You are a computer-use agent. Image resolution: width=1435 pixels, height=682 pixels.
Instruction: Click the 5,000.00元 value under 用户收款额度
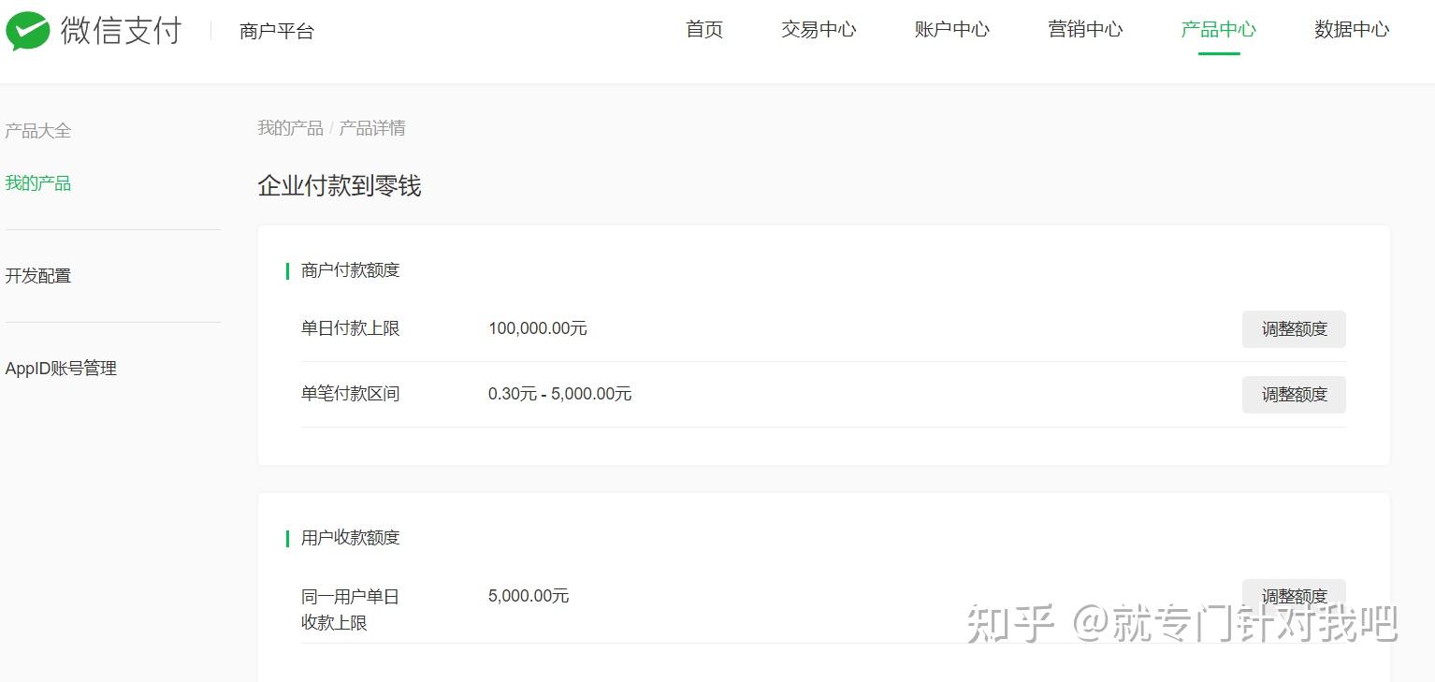529,596
